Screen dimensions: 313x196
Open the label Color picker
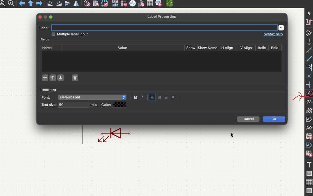click(x=119, y=104)
